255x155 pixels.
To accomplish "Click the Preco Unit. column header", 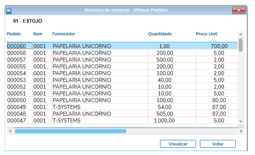I will (x=207, y=34).
